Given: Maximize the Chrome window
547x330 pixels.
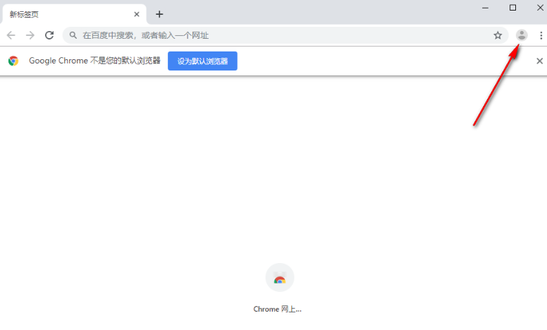Looking at the screenshot, I should 512,8.
